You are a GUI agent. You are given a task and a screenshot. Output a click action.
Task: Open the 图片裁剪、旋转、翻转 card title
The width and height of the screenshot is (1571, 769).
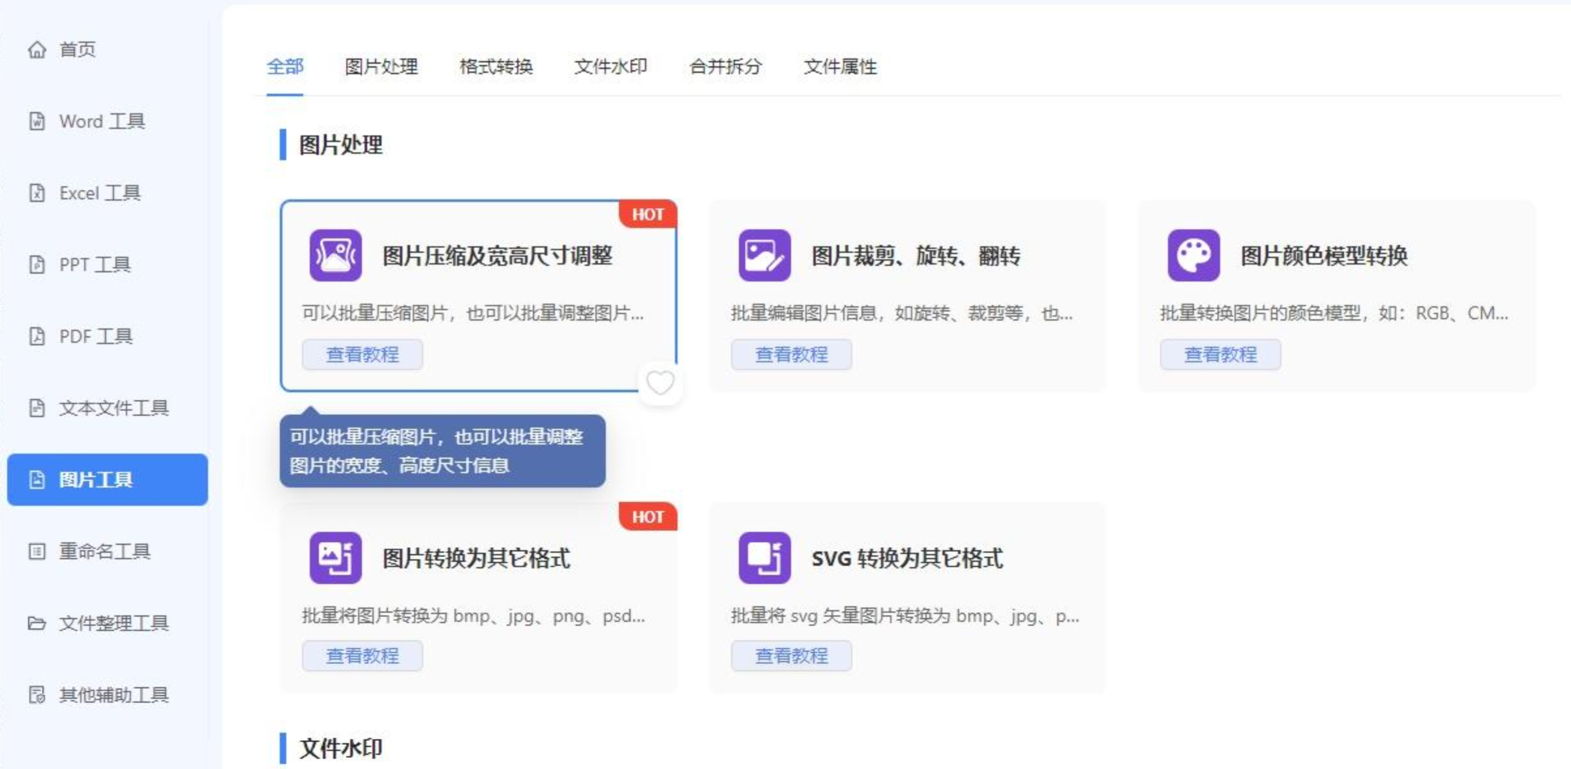click(916, 256)
